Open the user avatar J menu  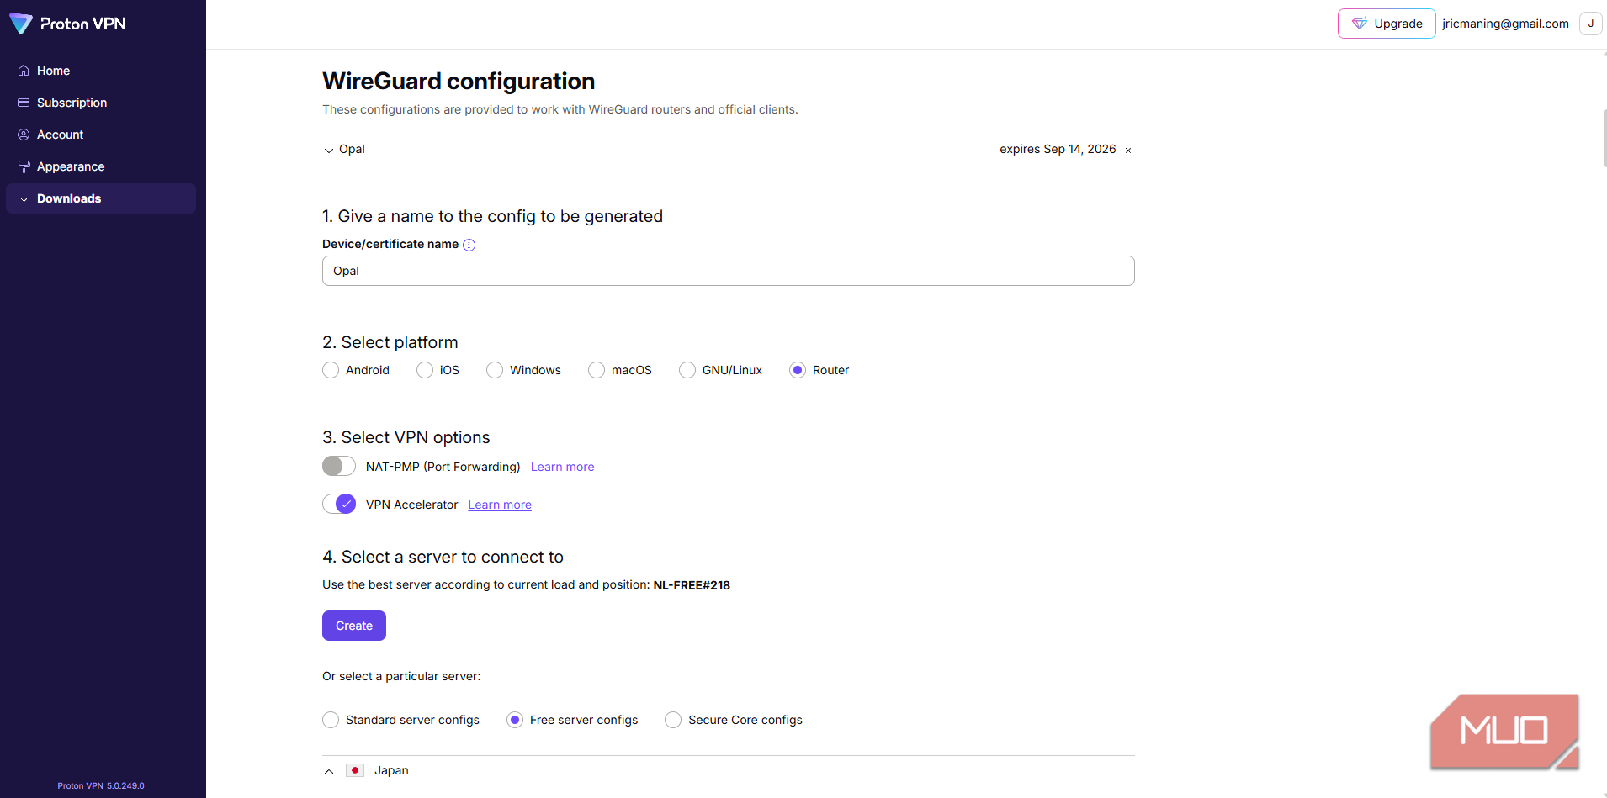tap(1591, 24)
